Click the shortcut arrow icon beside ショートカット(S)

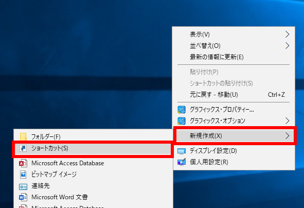23,148
